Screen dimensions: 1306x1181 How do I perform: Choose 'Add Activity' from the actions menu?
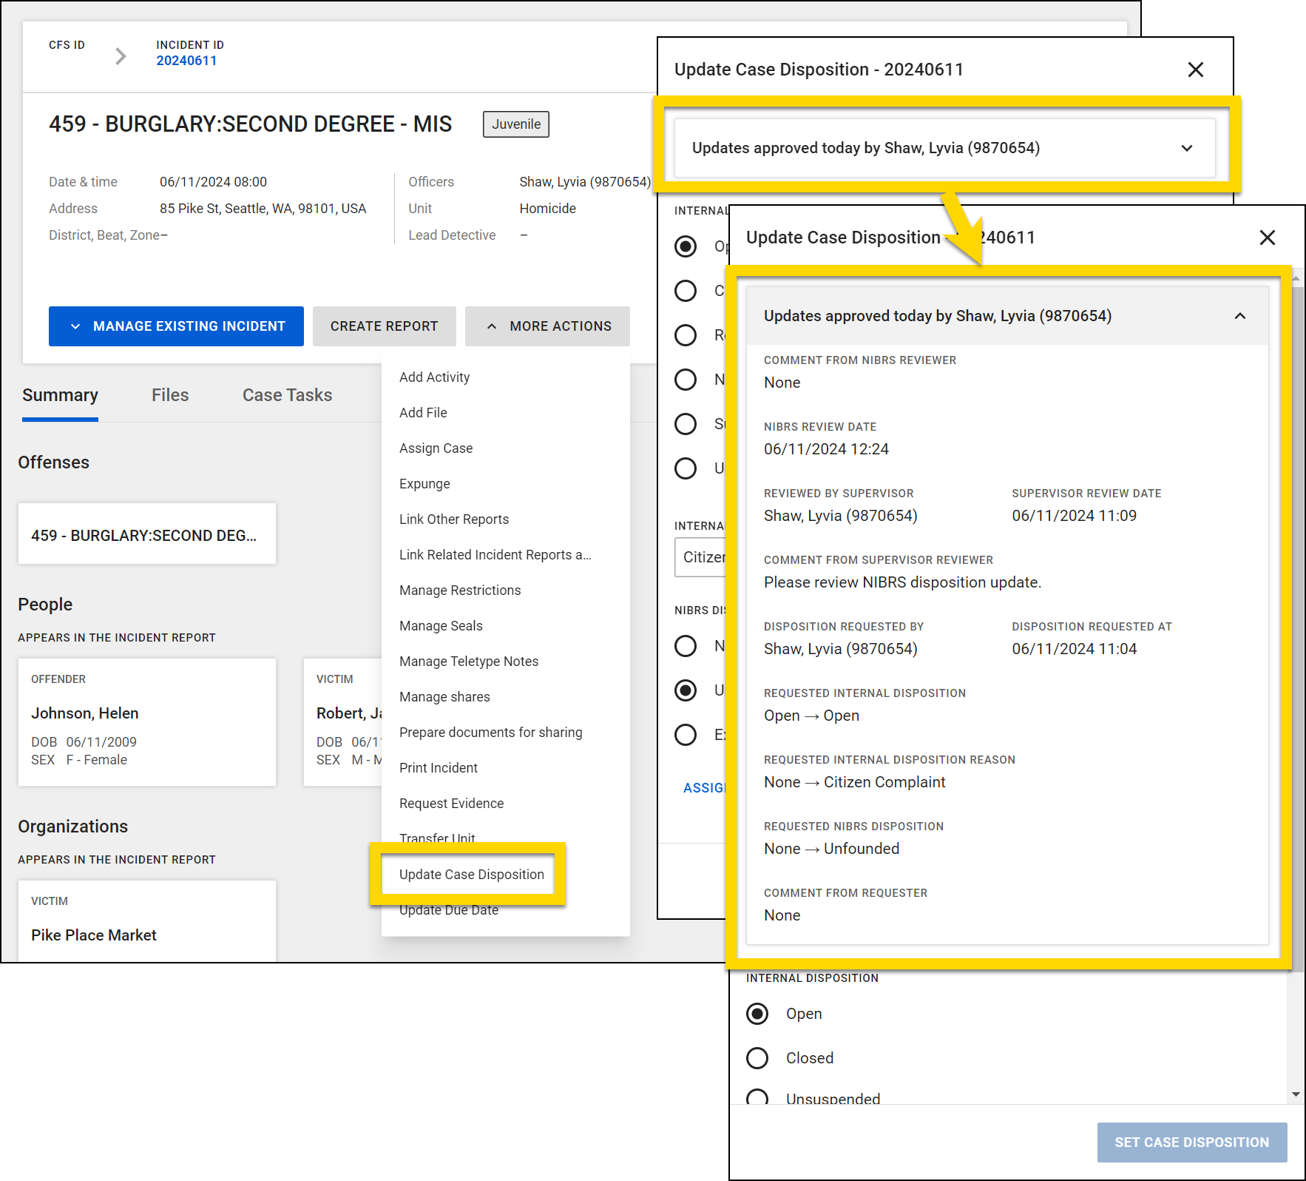[434, 377]
